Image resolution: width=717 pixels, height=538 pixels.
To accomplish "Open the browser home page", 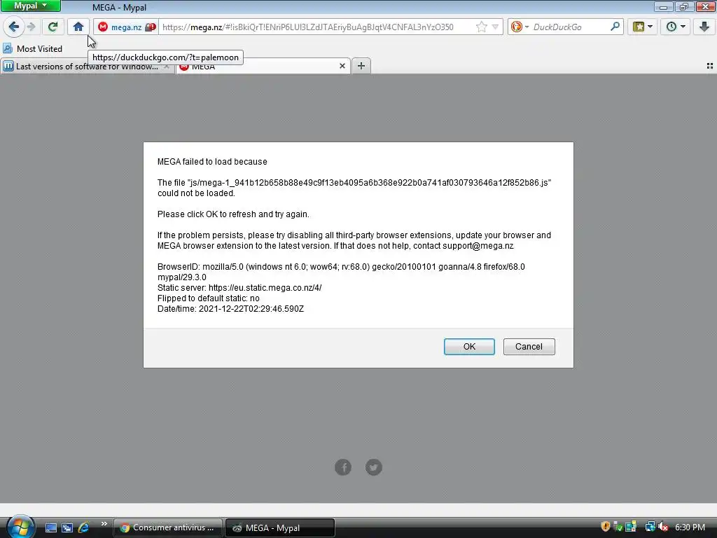I will click(78, 27).
